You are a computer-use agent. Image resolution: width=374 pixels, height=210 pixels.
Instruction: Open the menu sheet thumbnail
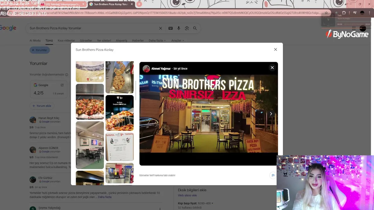pyautogui.click(x=120, y=147)
